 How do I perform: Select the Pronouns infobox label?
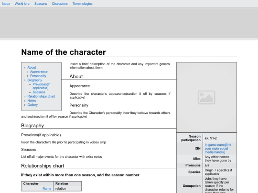[193, 165]
